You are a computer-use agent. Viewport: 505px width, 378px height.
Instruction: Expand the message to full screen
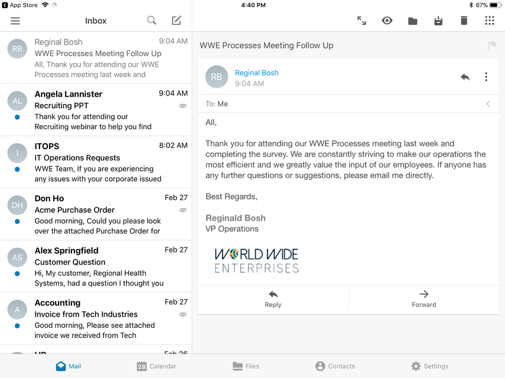(x=361, y=21)
